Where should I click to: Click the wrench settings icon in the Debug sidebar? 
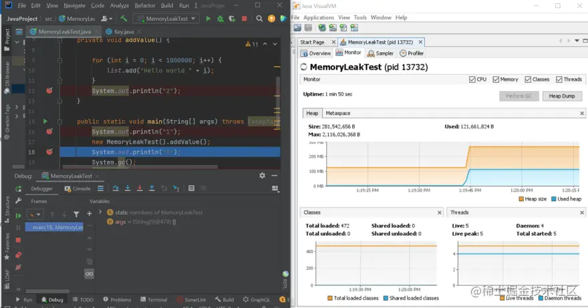pos(18,201)
